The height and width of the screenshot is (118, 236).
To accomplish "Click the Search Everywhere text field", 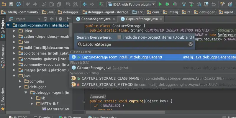I will [133, 44].
